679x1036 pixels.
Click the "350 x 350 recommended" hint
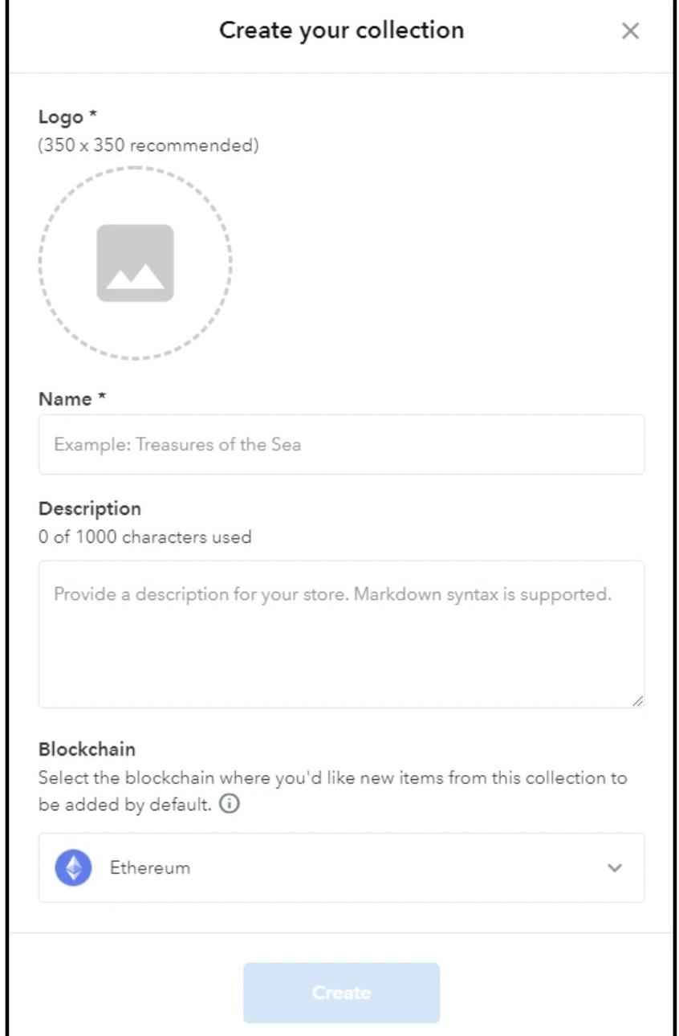[148, 145]
